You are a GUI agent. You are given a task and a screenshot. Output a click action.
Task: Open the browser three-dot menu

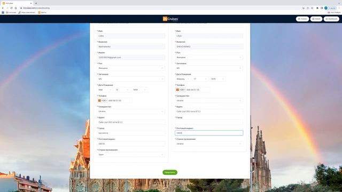click(339, 8)
